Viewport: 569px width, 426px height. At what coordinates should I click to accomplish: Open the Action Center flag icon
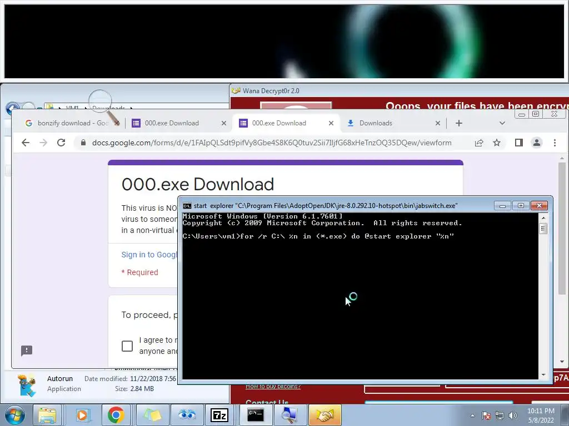486,415
